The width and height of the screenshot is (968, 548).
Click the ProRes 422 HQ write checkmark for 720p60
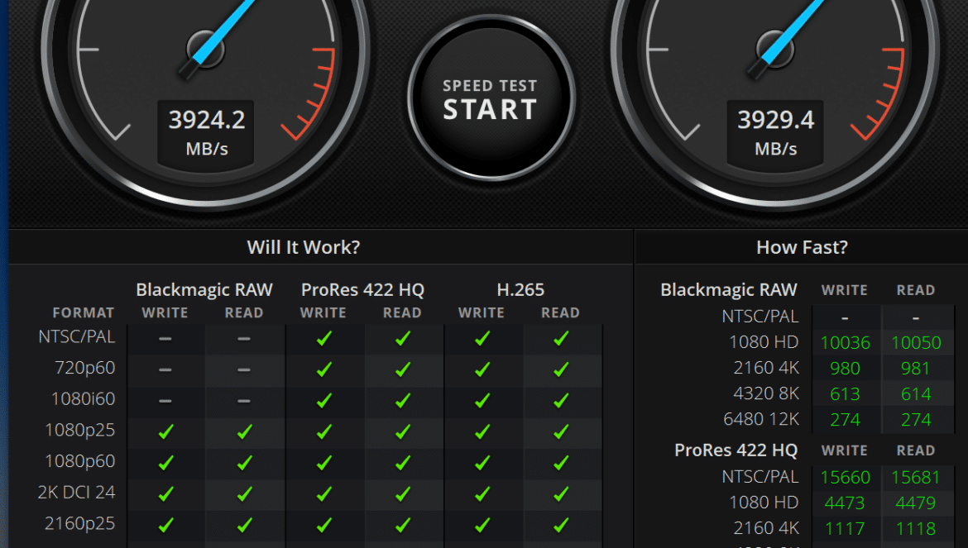coord(323,369)
